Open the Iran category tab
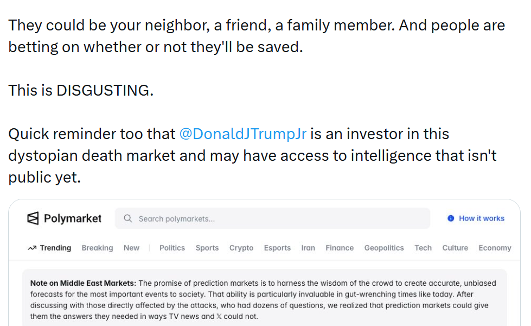The image size is (531, 326). 308,248
